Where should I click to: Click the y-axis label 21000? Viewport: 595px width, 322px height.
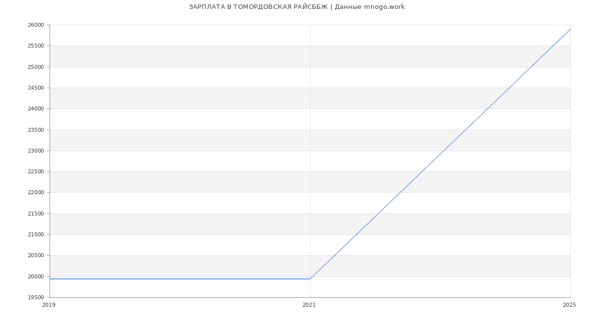pyautogui.click(x=36, y=235)
